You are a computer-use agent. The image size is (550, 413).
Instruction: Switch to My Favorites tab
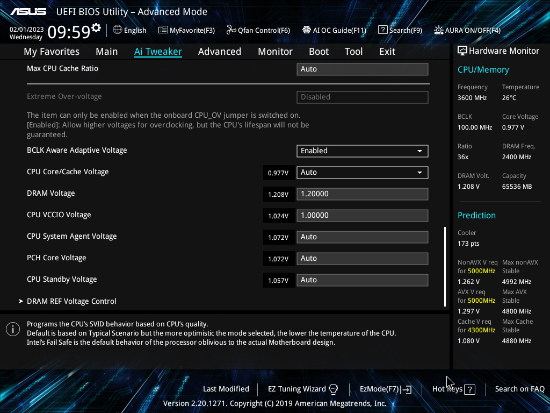click(52, 51)
